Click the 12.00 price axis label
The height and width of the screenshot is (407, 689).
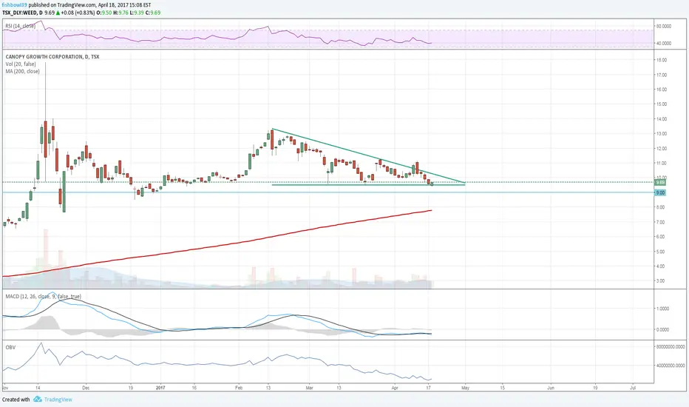point(661,149)
